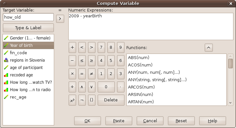Click the Target Variable field
236x128 pixels.
pos(28,17)
